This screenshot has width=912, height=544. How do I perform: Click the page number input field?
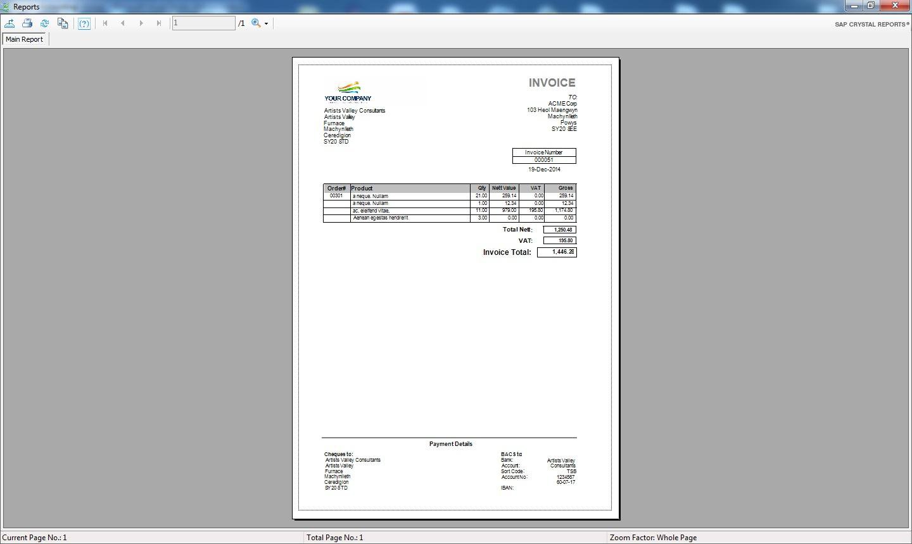(x=203, y=23)
